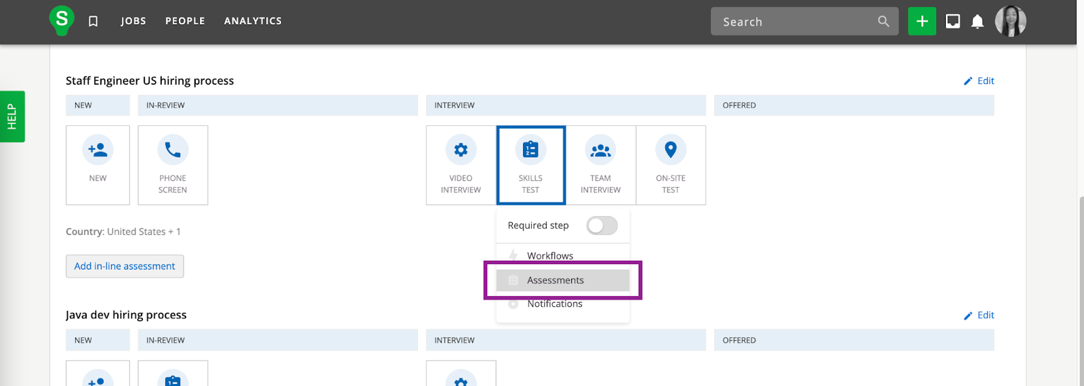Image resolution: width=1084 pixels, height=386 pixels.
Task: Open the user profile avatar menu
Action: point(1010,22)
